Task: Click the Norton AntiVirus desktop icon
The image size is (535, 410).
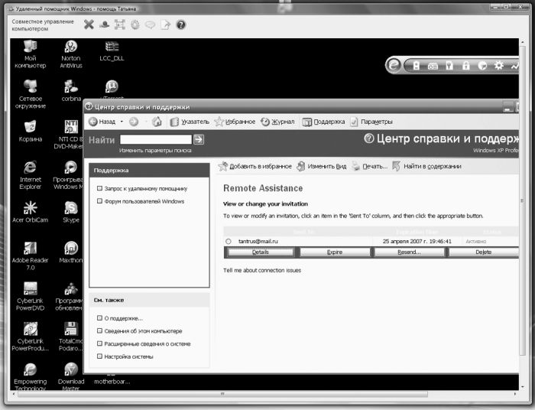Action: (x=71, y=52)
